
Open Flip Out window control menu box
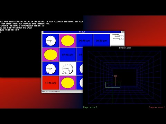(43, 32)
